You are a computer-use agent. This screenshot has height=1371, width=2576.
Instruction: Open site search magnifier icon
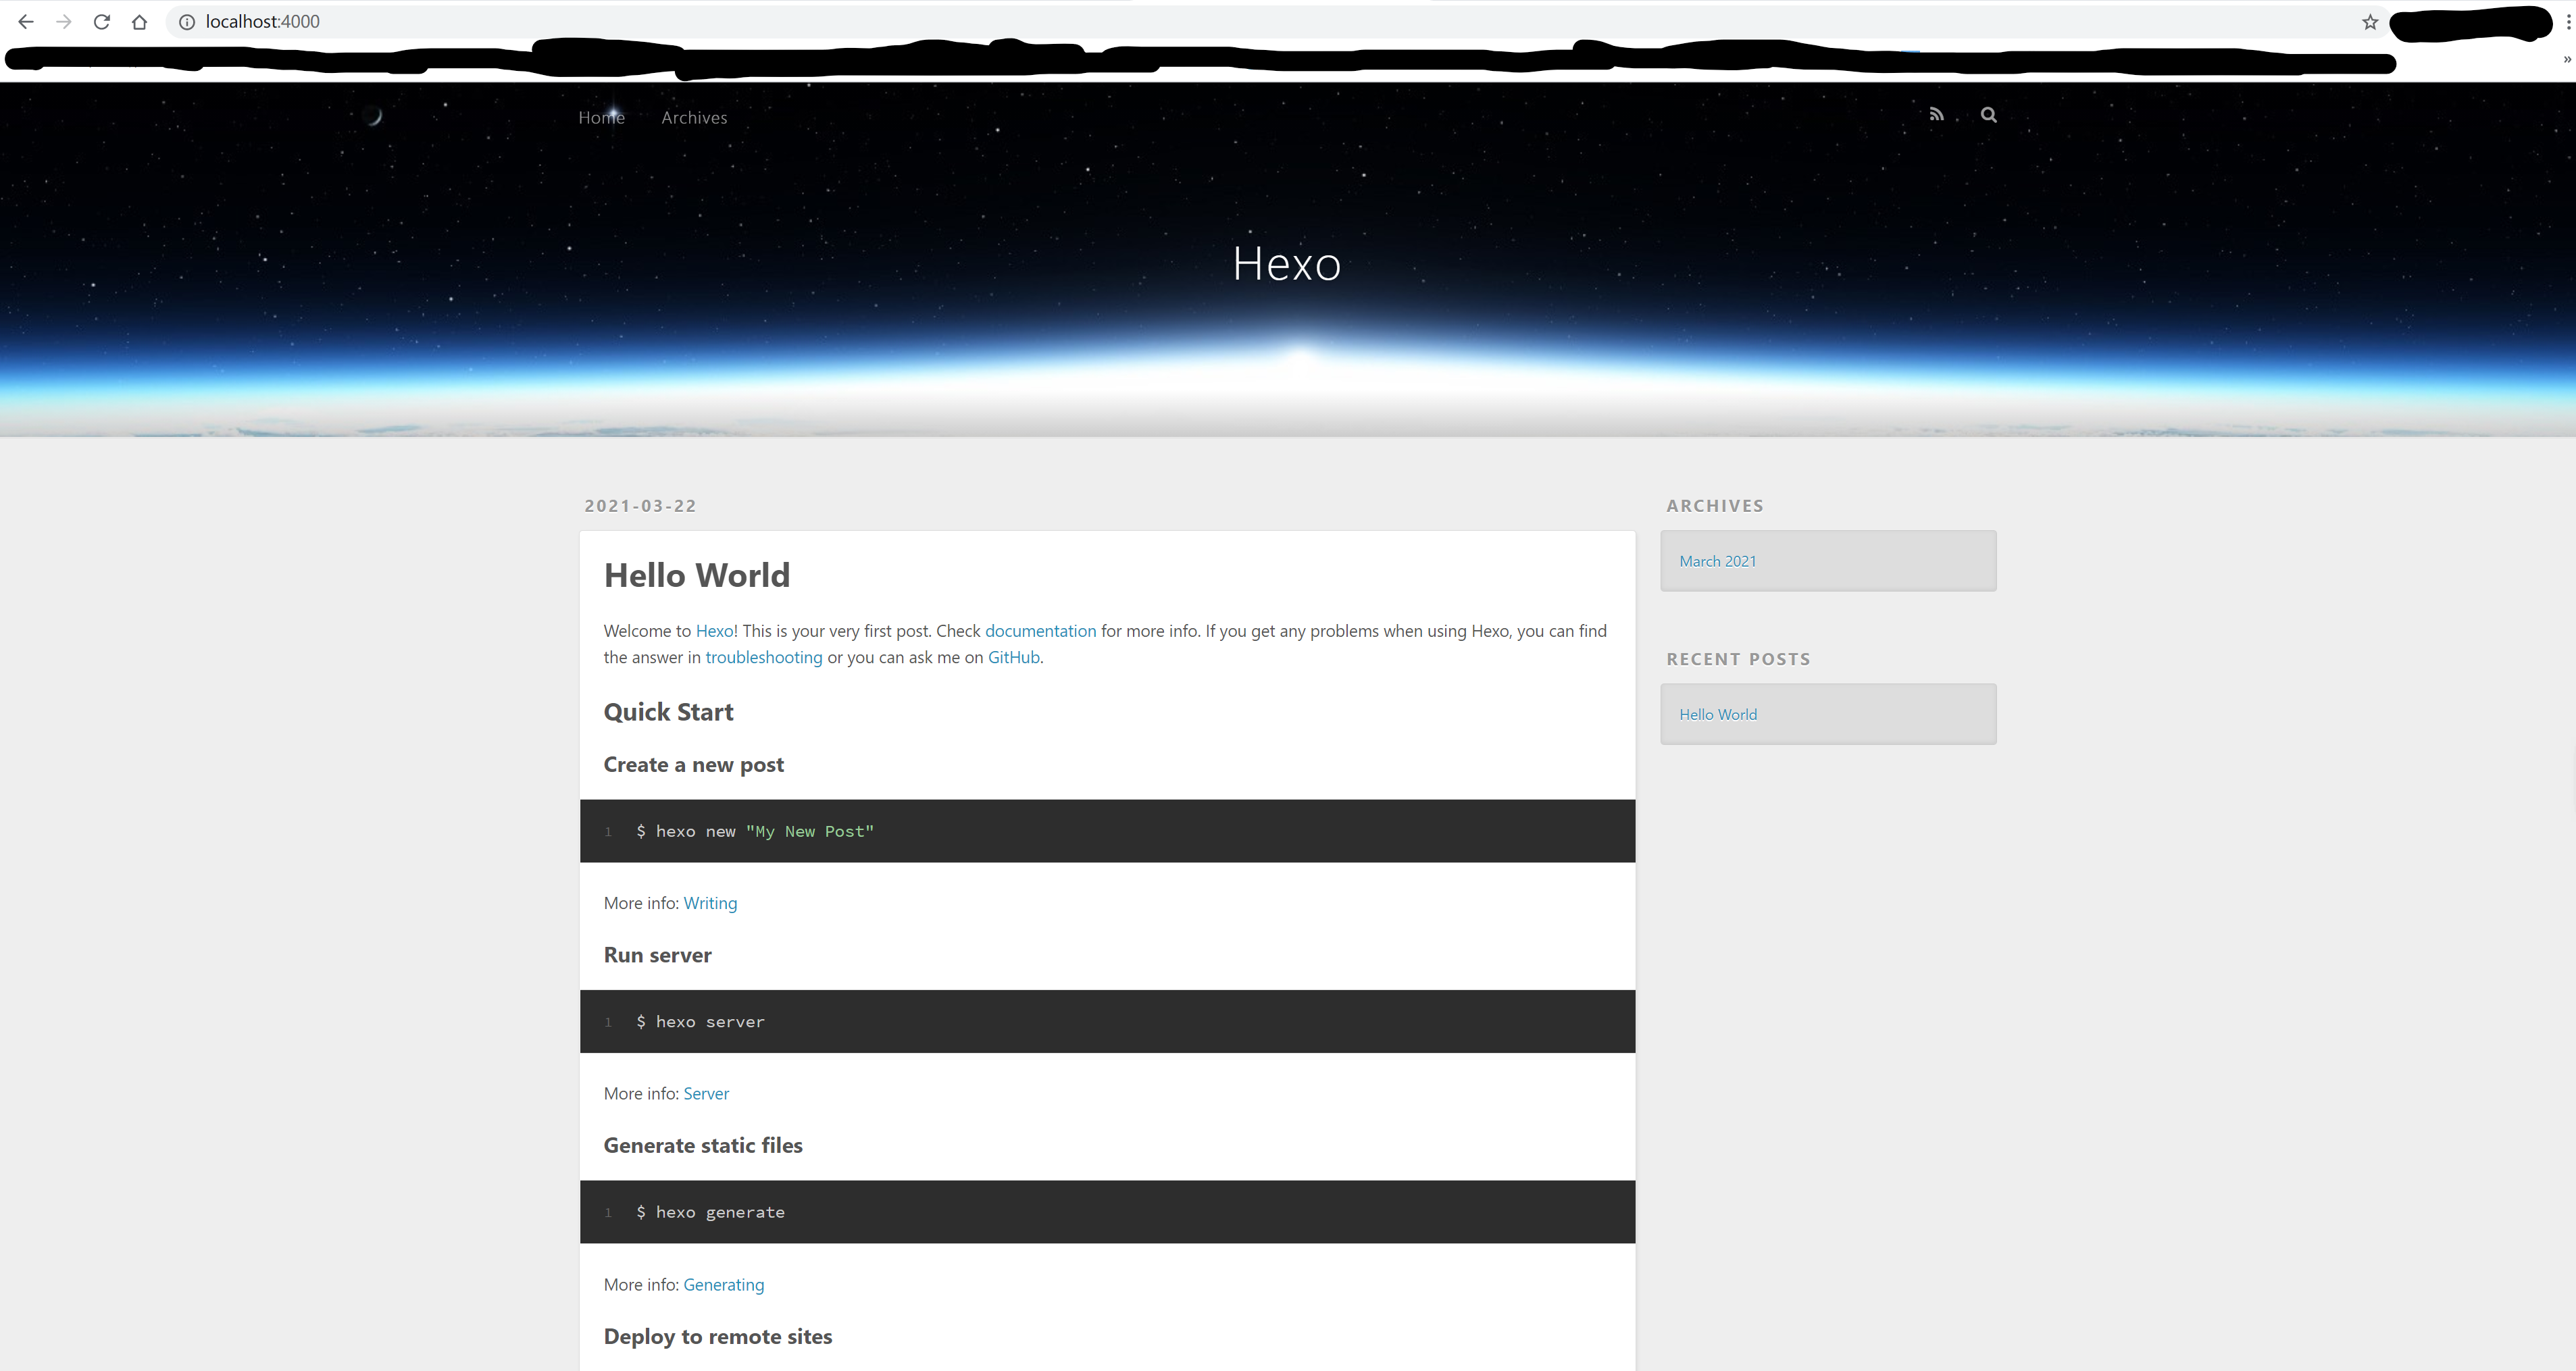pos(1988,115)
